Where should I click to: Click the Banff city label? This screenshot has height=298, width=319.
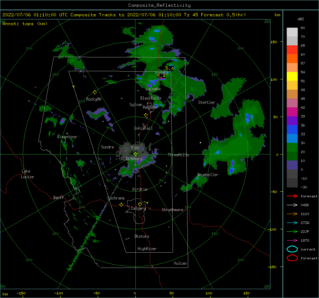point(58,198)
